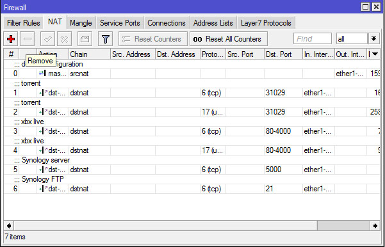Switch to the Filter Rules tab
Viewport: 385px width, 247px height.
(x=23, y=23)
